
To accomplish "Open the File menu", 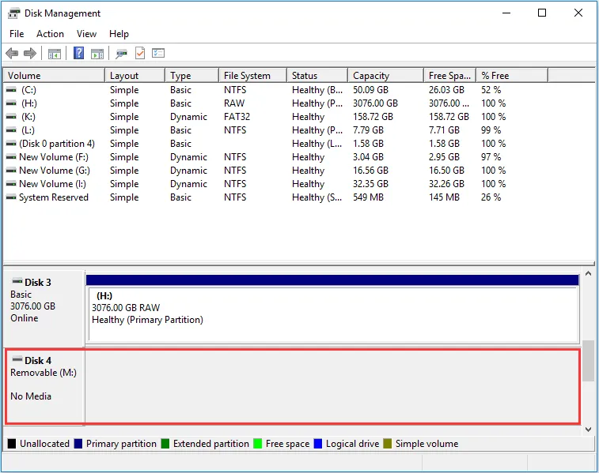I will click(x=17, y=34).
